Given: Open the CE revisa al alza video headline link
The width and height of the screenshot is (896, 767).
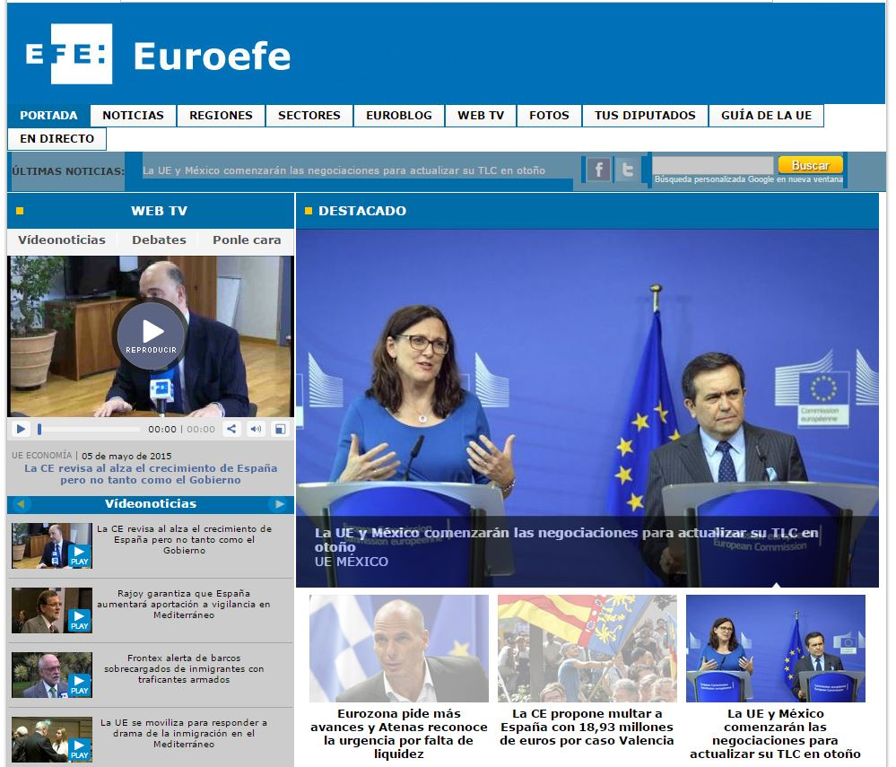Looking at the screenshot, I should click(151, 475).
